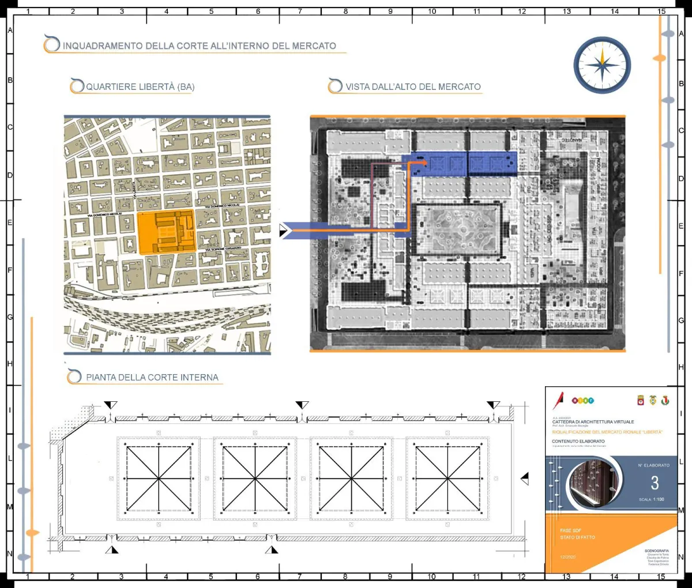This screenshot has width=692, height=588.
Task: Click the swirl icon before Vista dall'alto del Mercato
Action: pos(335,86)
